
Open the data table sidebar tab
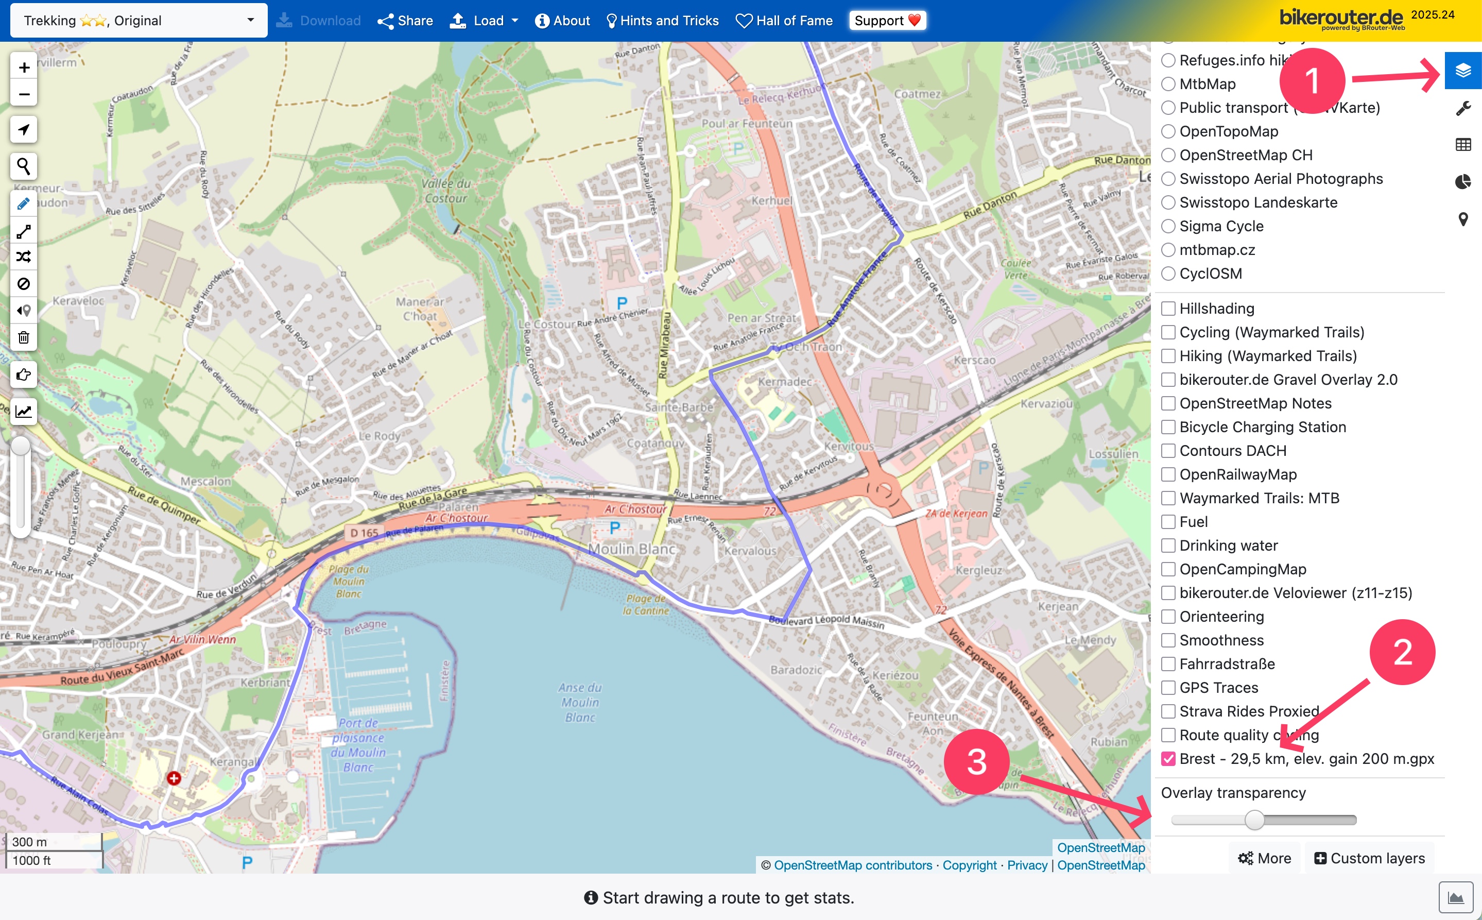pos(1463,145)
